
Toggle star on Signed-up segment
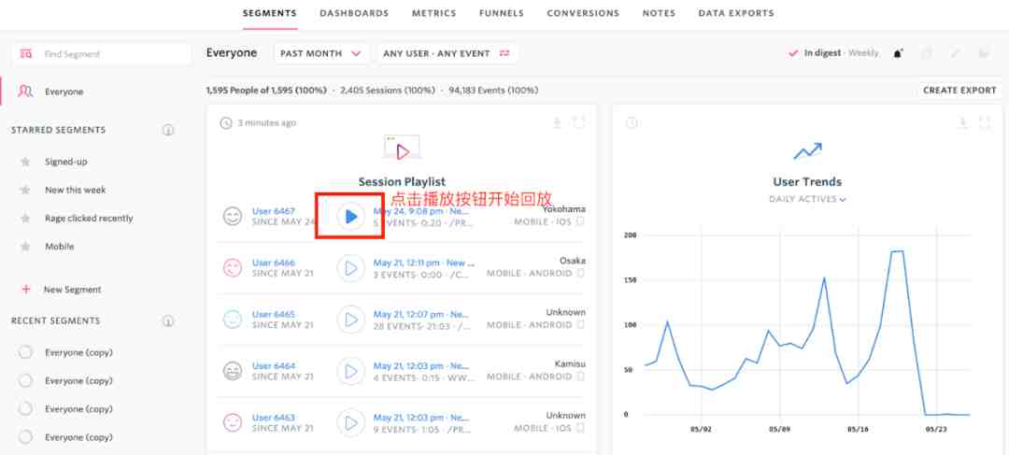point(25,162)
